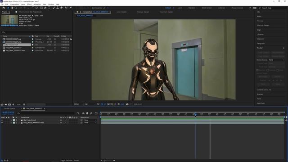Viewport: 288px width, 162px height.
Task: Open the Motion Source dropdown in Tracker
Action: coord(276,60)
